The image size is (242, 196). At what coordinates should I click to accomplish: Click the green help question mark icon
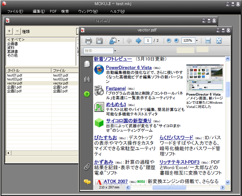[x=87, y=94]
